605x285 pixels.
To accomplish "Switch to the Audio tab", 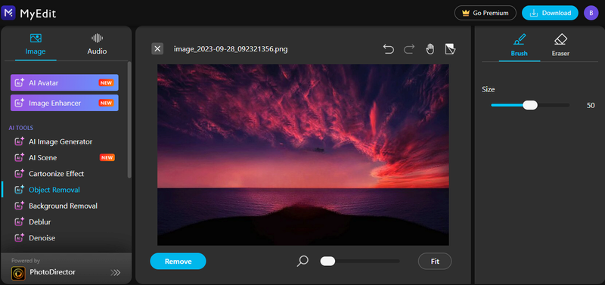I will pos(97,45).
